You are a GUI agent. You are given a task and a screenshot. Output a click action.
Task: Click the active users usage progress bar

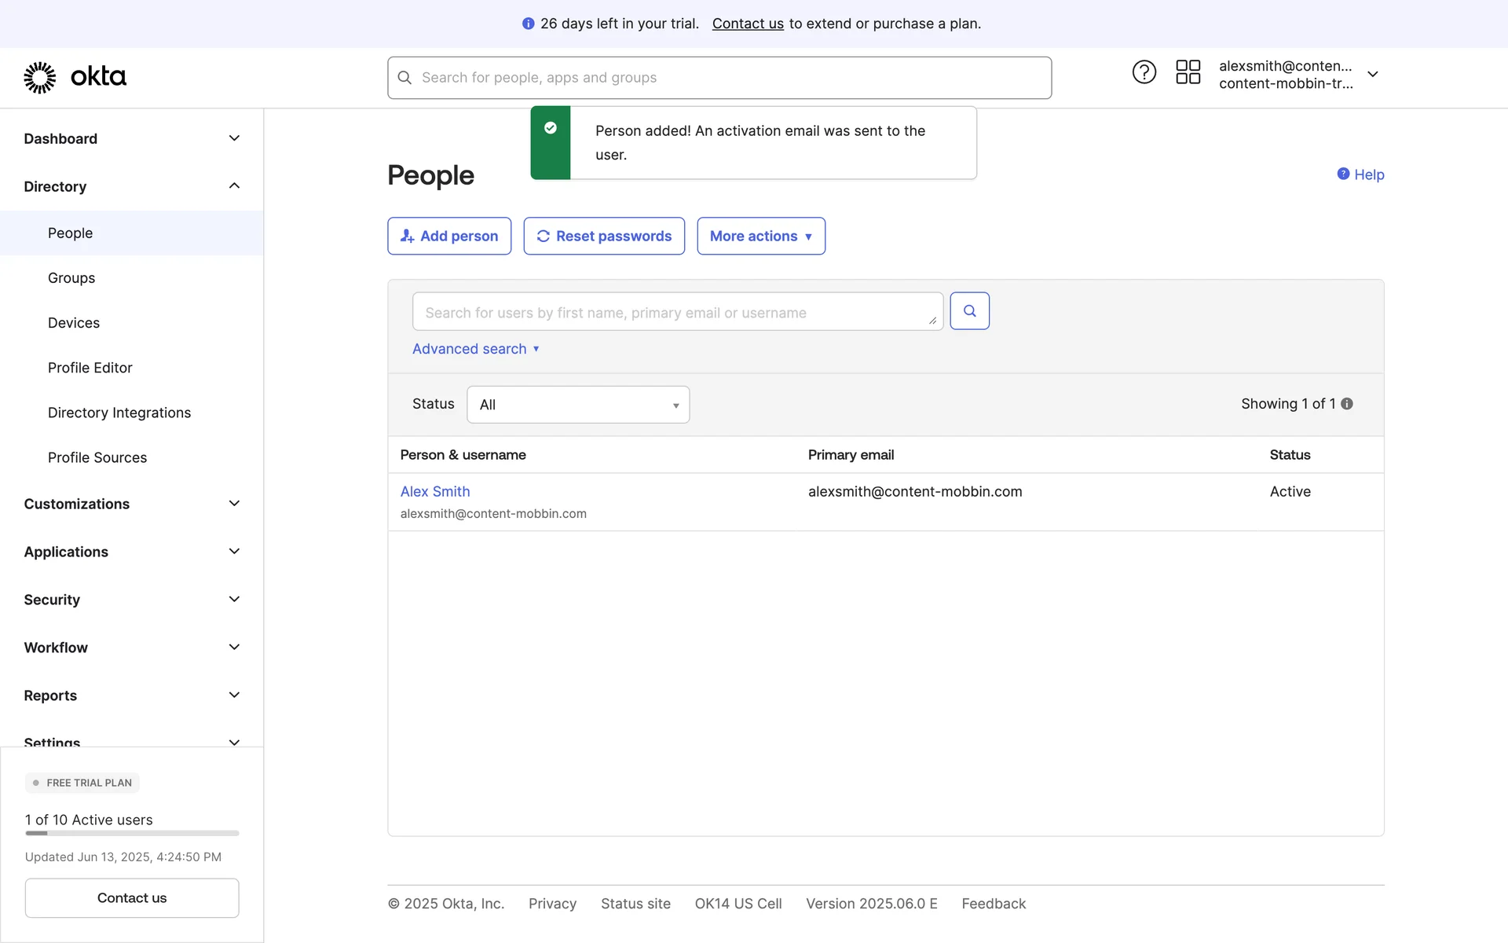tap(132, 833)
